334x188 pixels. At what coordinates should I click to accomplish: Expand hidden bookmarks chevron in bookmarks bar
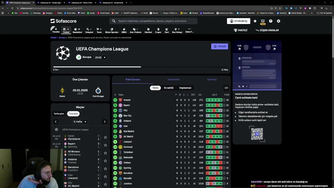click(x=312, y=13)
